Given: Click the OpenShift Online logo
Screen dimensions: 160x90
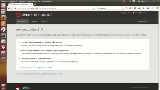Looking at the screenshot, I should click(x=34, y=15).
